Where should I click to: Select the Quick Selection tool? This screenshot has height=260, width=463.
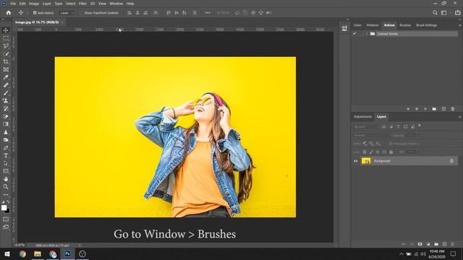coord(6,54)
